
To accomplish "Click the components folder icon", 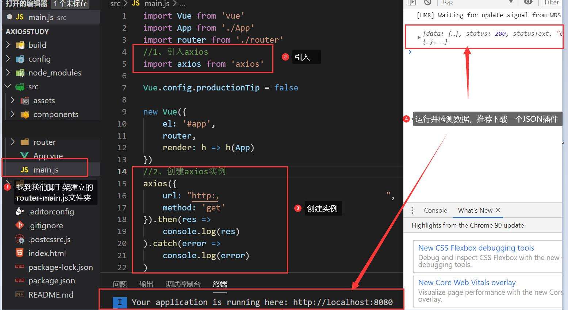I will click(25, 115).
